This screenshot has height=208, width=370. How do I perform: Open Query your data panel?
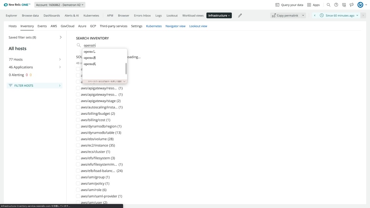[x=289, y=5]
